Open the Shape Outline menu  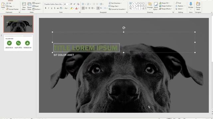pos(166,6)
